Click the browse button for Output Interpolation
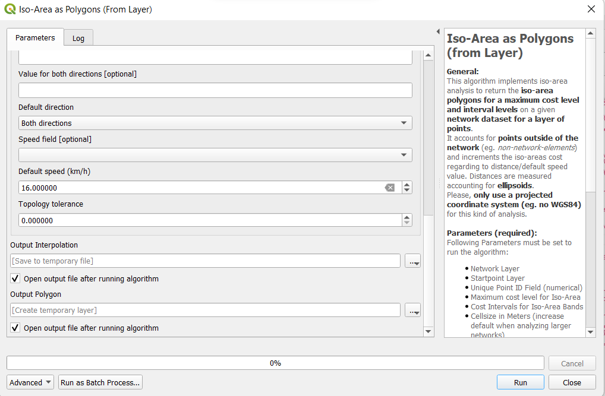 (413, 261)
